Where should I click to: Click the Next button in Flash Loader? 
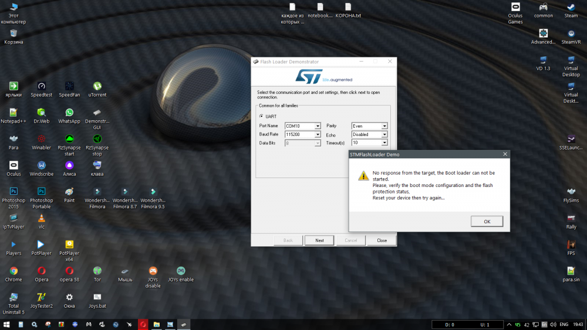click(x=319, y=240)
